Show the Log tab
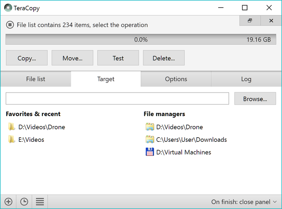Image resolution: width=282 pixels, height=209 pixels. pyautogui.click(x=246, y=79)
